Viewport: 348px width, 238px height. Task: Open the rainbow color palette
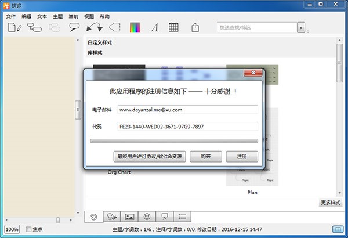pyautogui.click(x=135, y=27)
